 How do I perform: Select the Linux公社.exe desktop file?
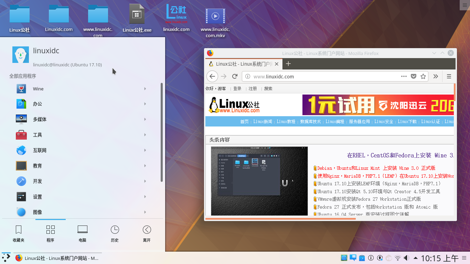pos(137,19)
